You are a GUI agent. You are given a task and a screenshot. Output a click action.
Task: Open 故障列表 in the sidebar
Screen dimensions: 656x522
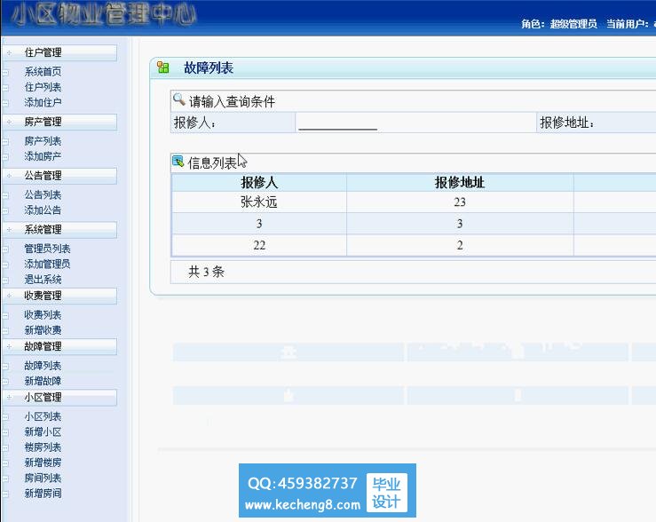43,366
